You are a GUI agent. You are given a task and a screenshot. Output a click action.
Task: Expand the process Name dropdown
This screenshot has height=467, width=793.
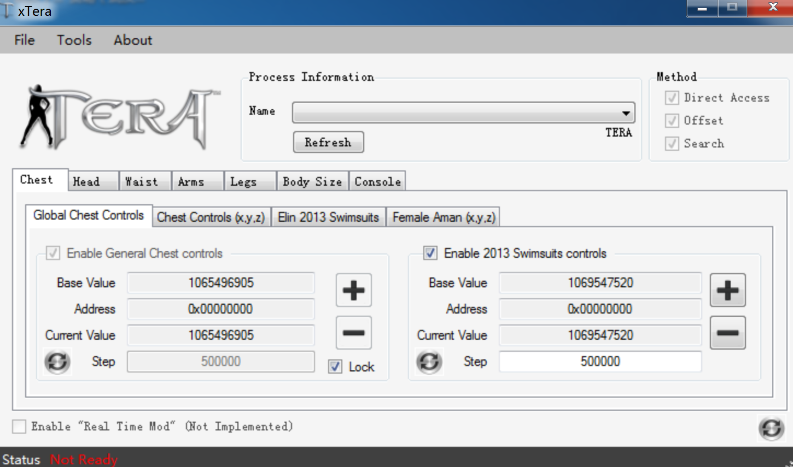coord(626,113)
